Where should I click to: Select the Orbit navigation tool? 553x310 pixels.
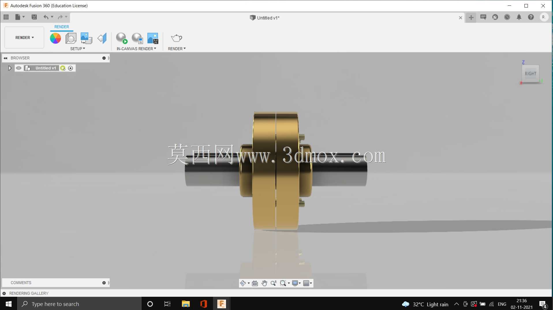[243, 283]
